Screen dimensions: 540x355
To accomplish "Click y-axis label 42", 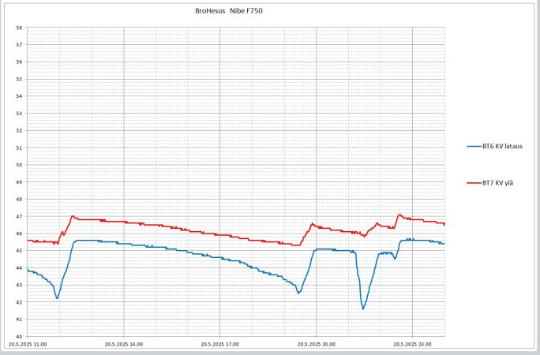I will pos(19,302).
